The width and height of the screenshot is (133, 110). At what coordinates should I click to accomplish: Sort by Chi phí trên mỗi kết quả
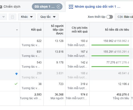click(80, 30)
